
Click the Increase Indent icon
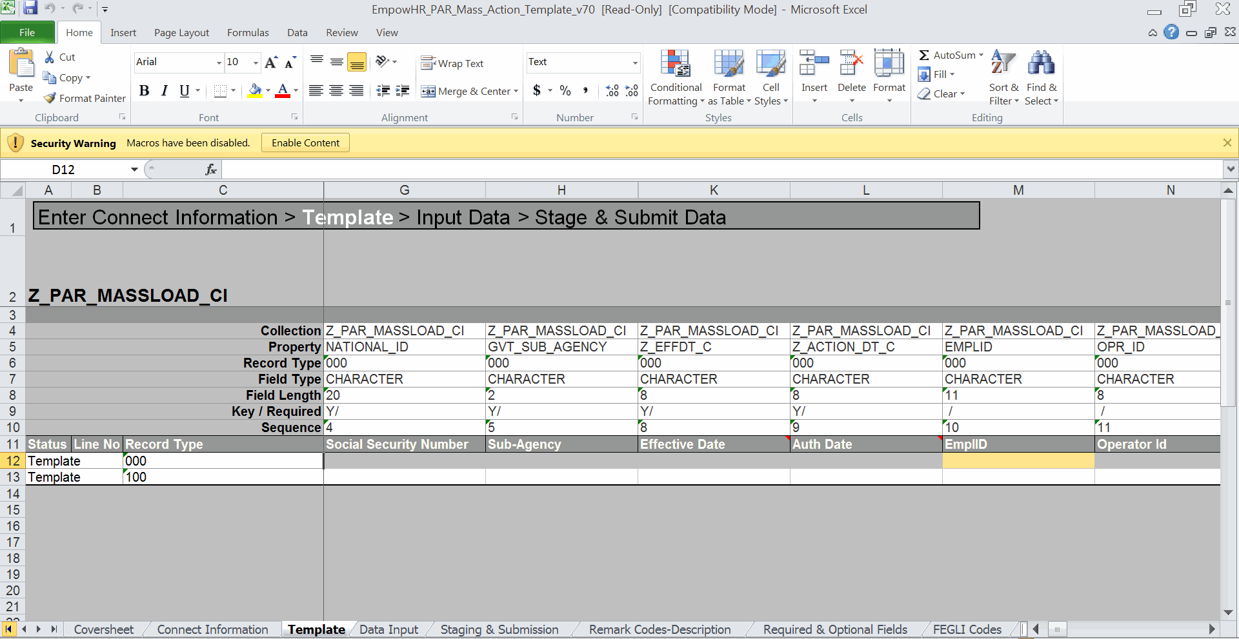[x=403, y=91]
